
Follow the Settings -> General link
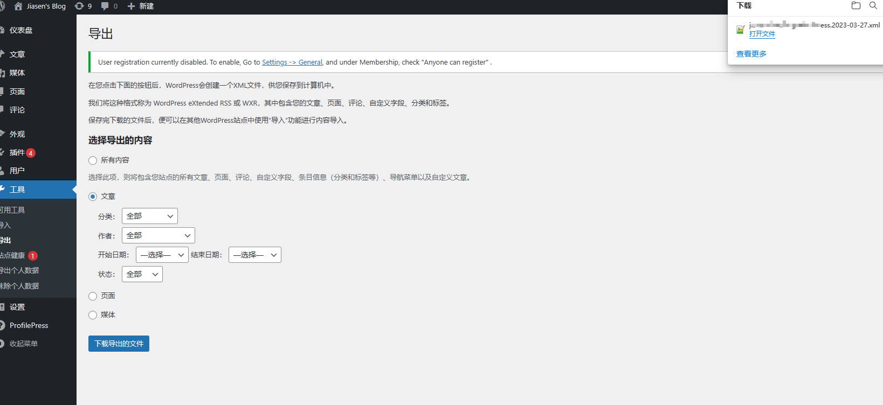click(292, 62)
